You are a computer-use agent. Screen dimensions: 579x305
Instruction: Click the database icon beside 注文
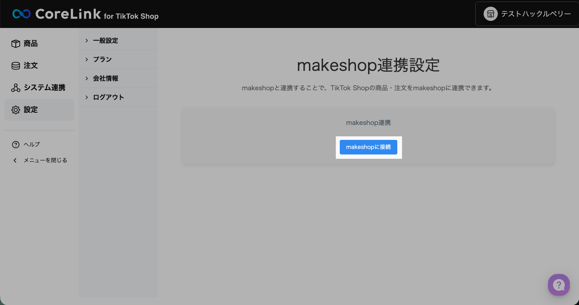(x=16, y=66)
